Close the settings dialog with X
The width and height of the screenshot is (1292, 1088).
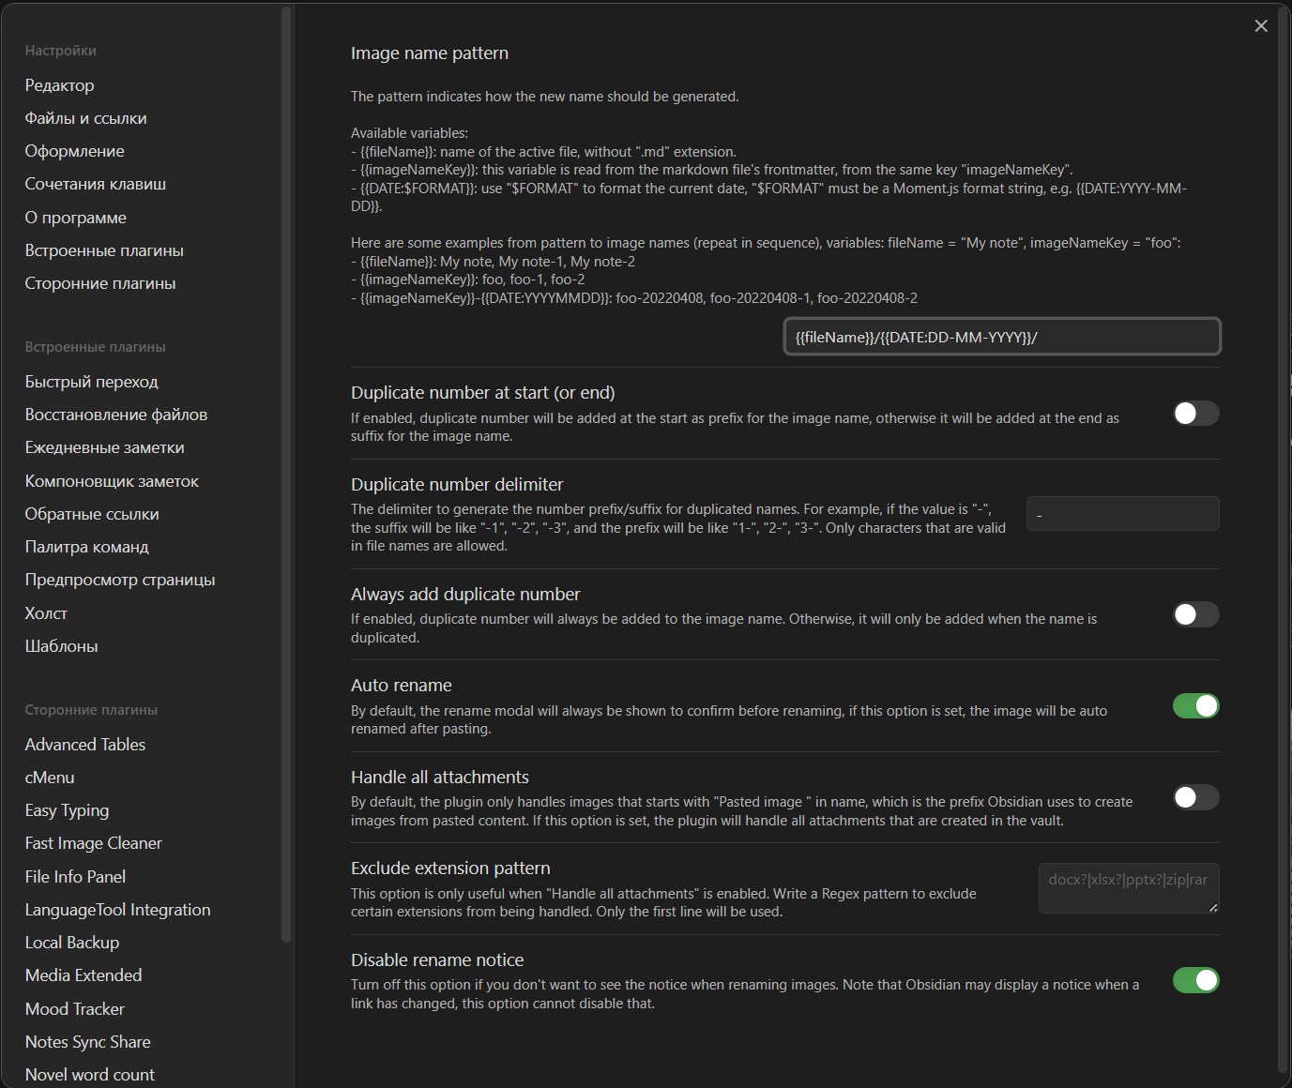(x=1261, y=26)
